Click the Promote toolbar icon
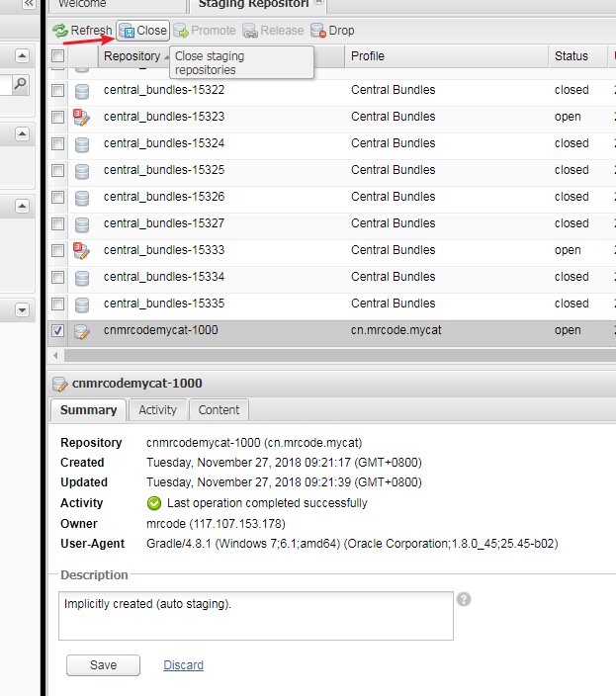The width and height of the screenshot is (616, 696). 181,31
